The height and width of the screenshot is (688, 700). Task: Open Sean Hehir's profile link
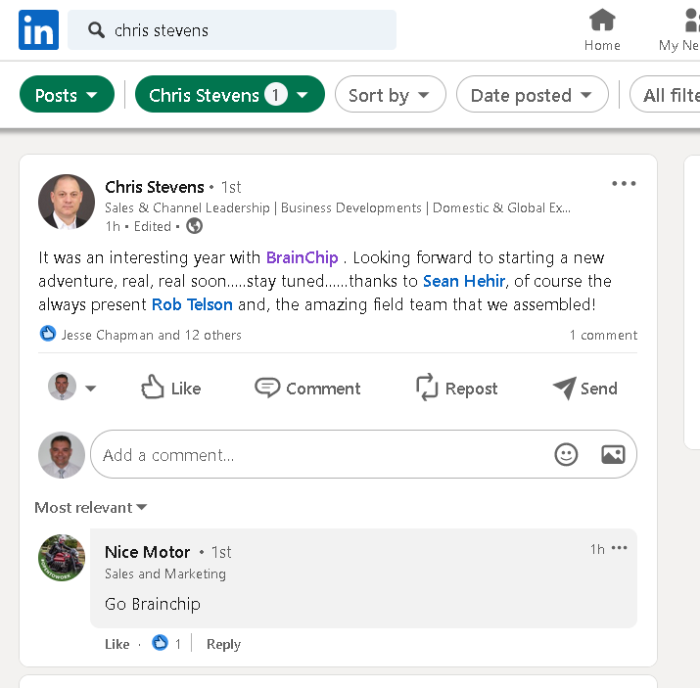tap(464, 281)
